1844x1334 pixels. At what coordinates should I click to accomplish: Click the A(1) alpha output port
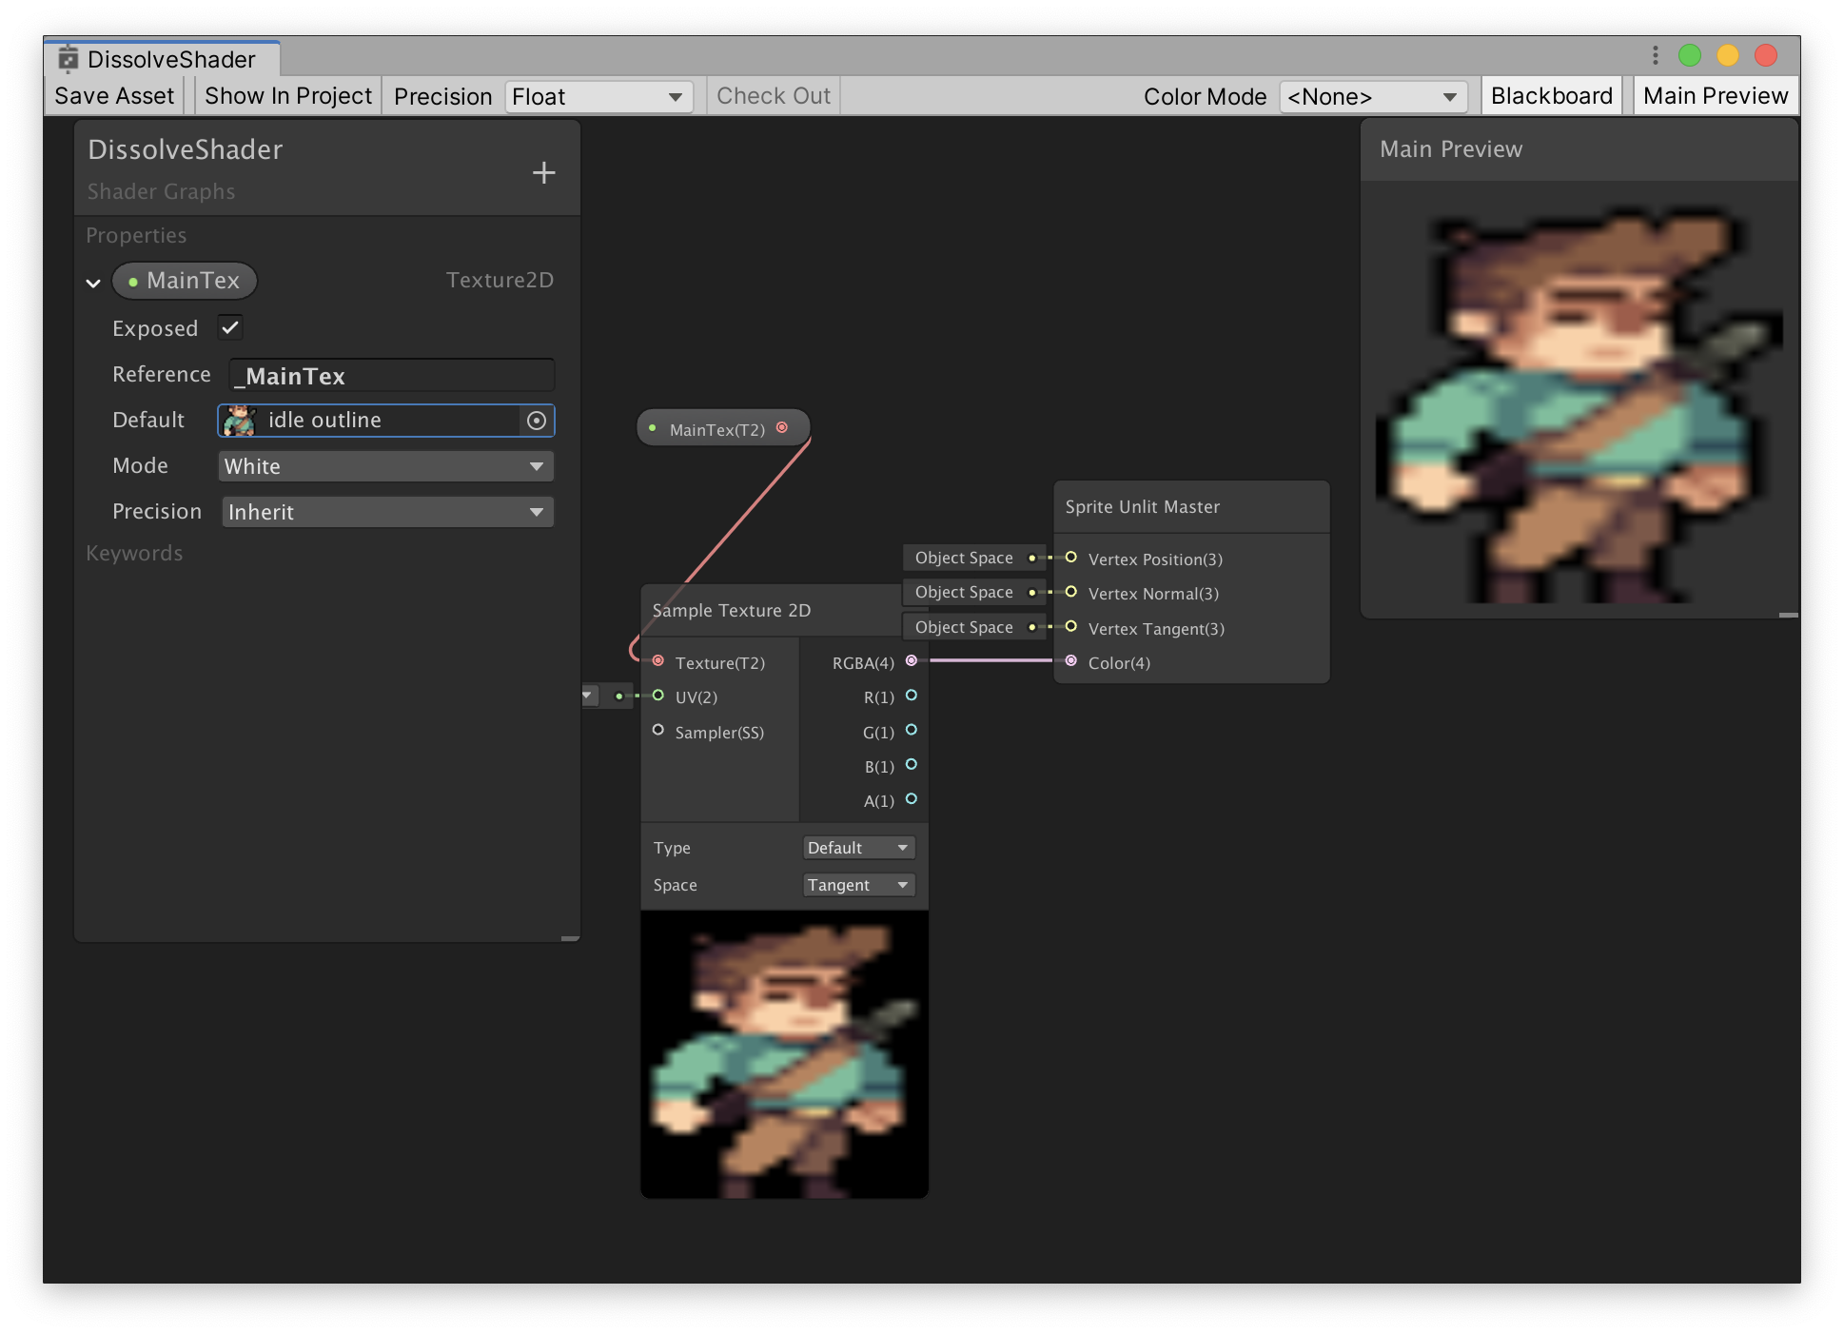912,799
